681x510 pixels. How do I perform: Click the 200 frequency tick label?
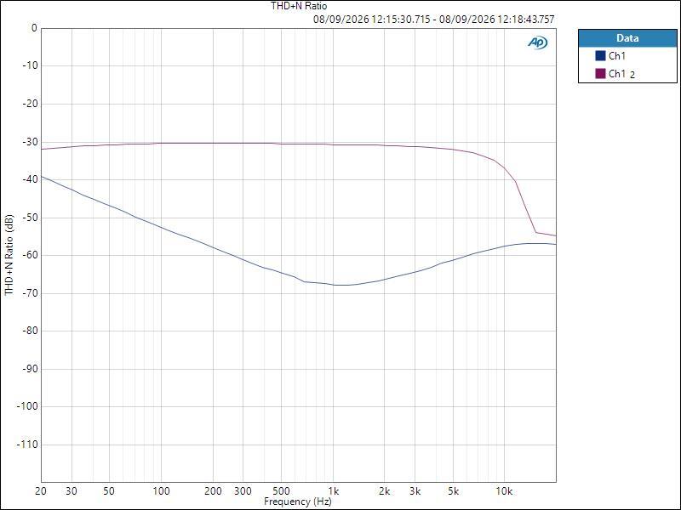[x=213, y=491]
